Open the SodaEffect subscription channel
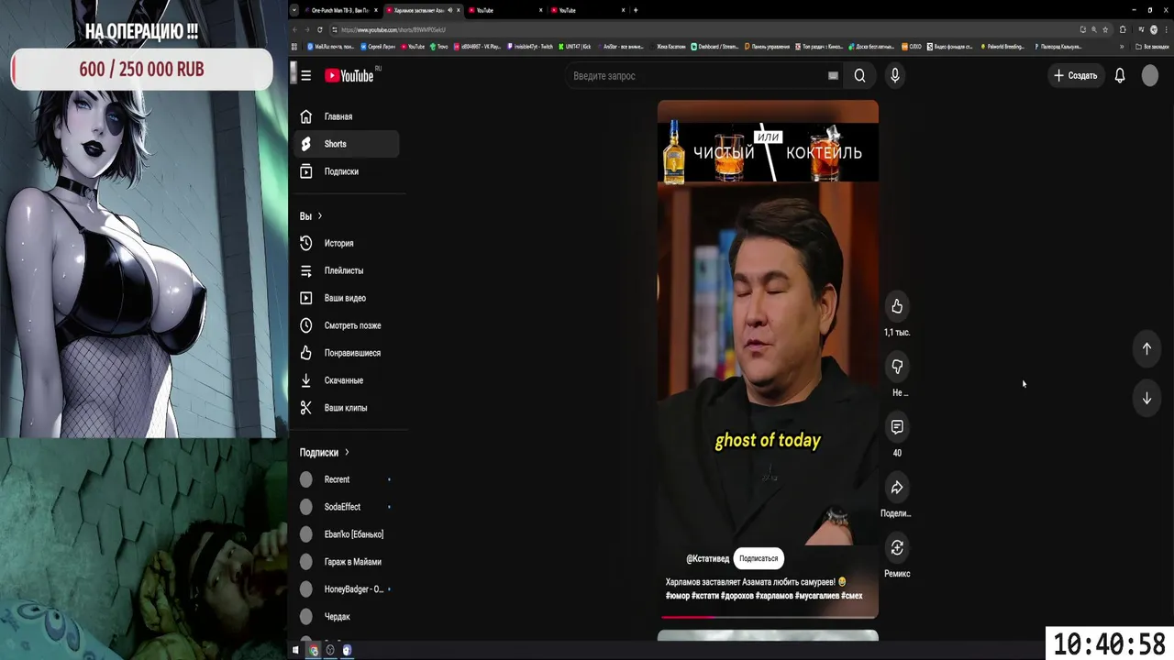 pos(347,507)
